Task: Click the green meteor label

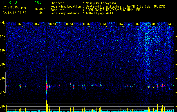Action: pos(40,9)
